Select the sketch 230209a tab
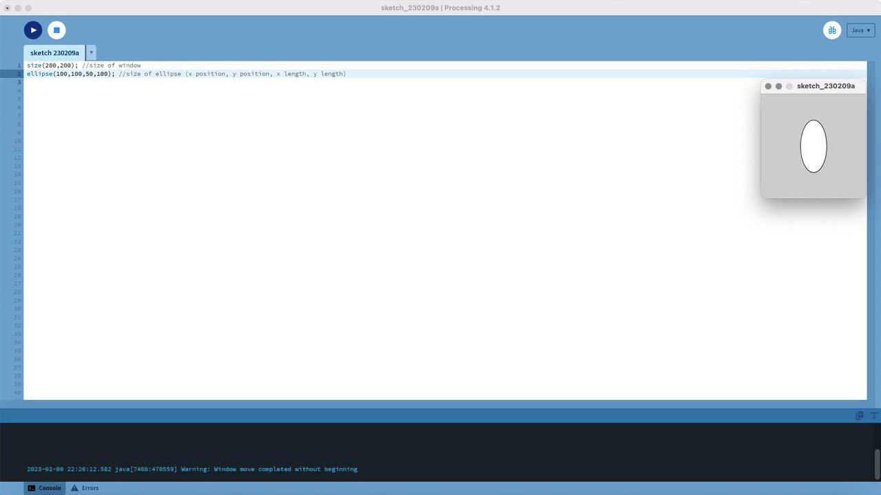 coord(54,53)
